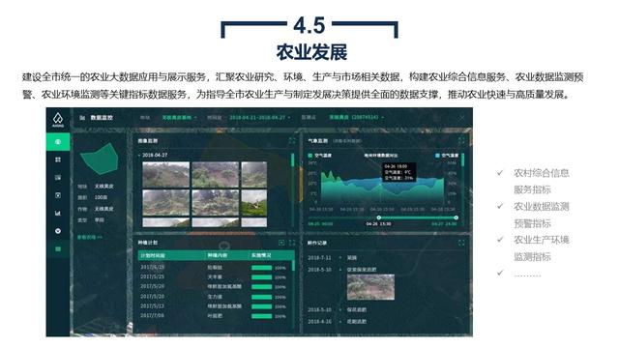The image size is (619, 348).
Task: Expand the 耕作记录 farming records panel fullscreen
Action: coord(461,243)
